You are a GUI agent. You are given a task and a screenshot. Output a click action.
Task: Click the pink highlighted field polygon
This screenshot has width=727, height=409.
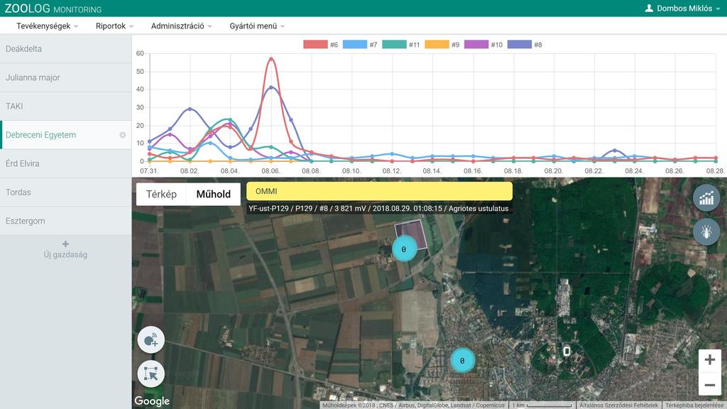pos(412,234)
